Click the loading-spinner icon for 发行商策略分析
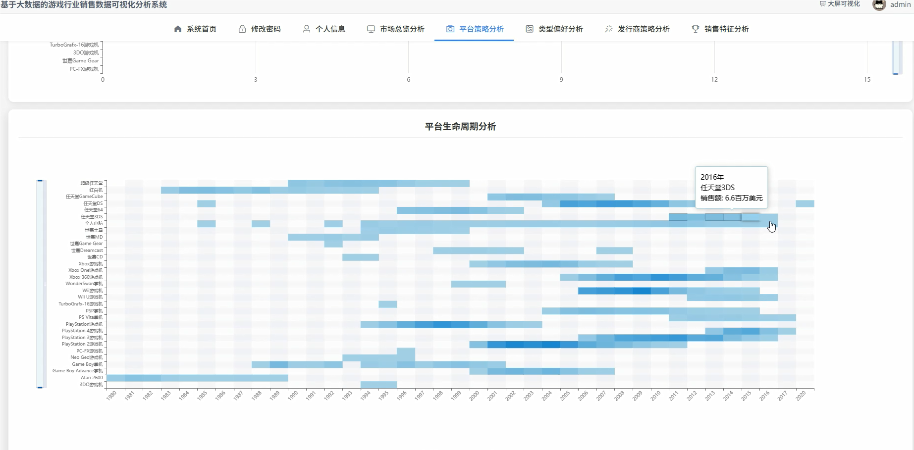914x450 pixels. tap(609, 29)
